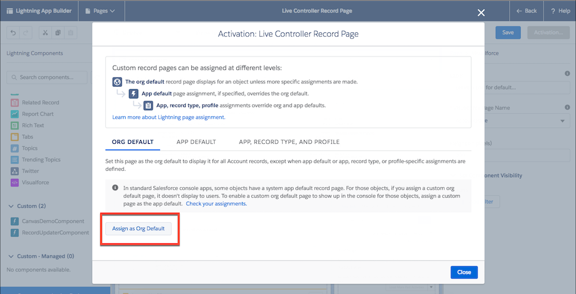Click the Lightning Components panel heading
The width and height of the screenshot is (576, 294).
pyautogui.click(x=35, y=54)
